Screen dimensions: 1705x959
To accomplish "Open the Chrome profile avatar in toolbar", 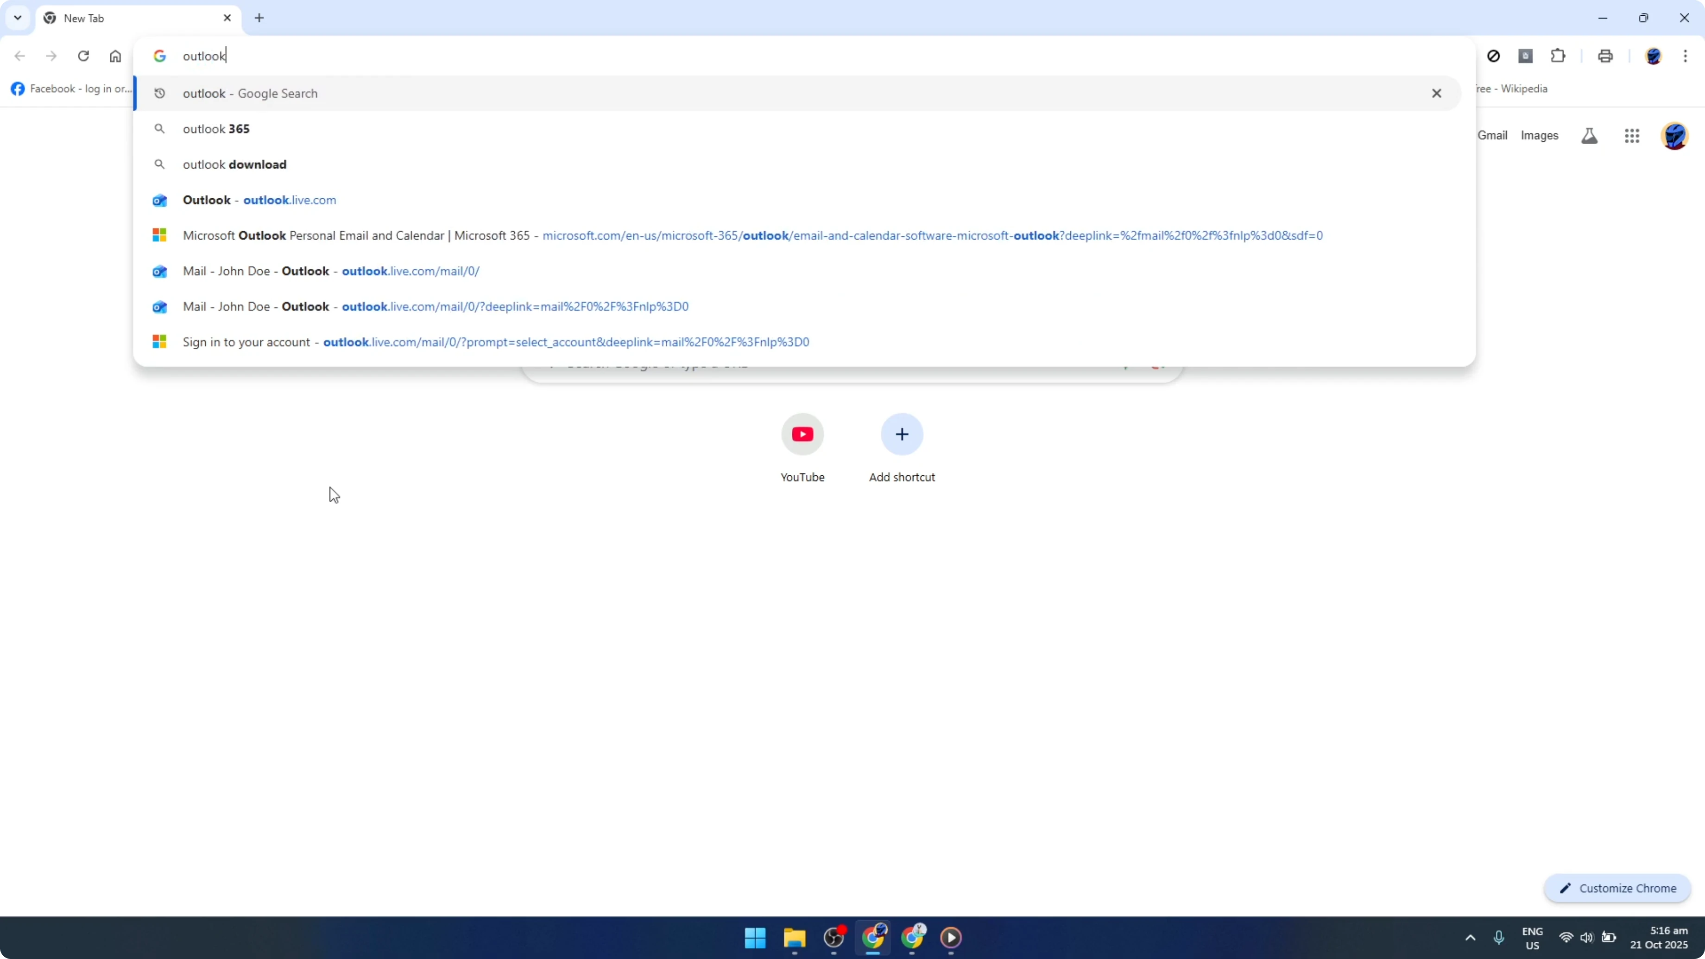I will tap(1654, 56).
